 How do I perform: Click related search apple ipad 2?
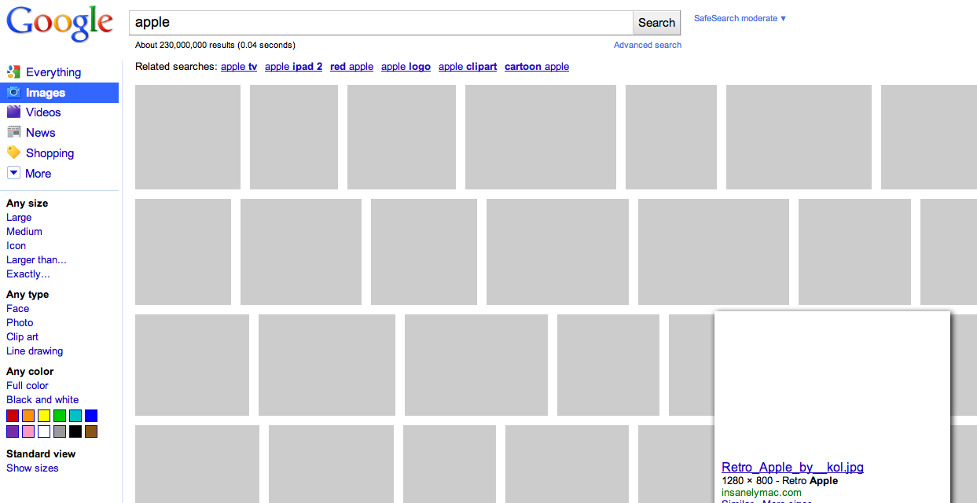(x=293, y=67)
